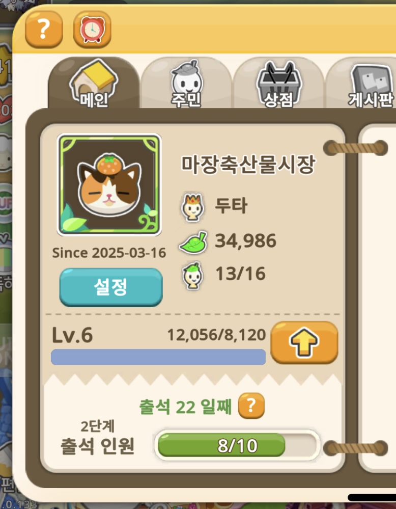
Task: Tap the level up arrow button
Action: (x=304, y=342)
